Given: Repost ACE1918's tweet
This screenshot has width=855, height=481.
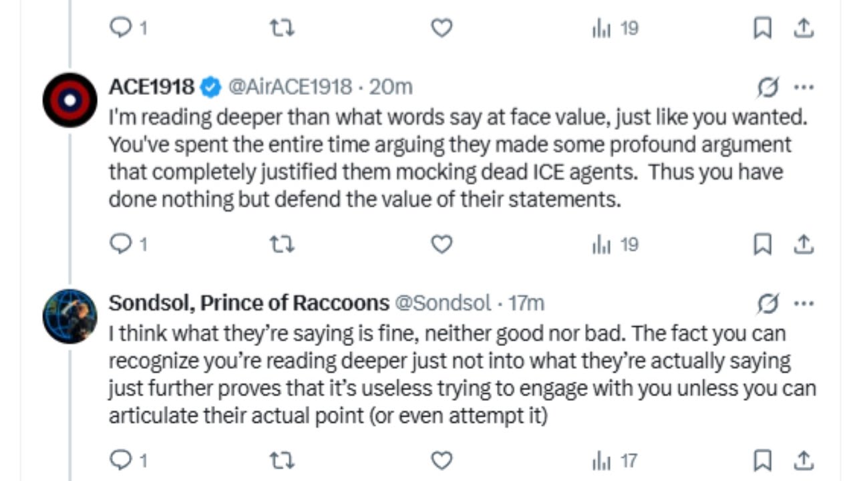Looking at the screenshot, I should [281, 245].
